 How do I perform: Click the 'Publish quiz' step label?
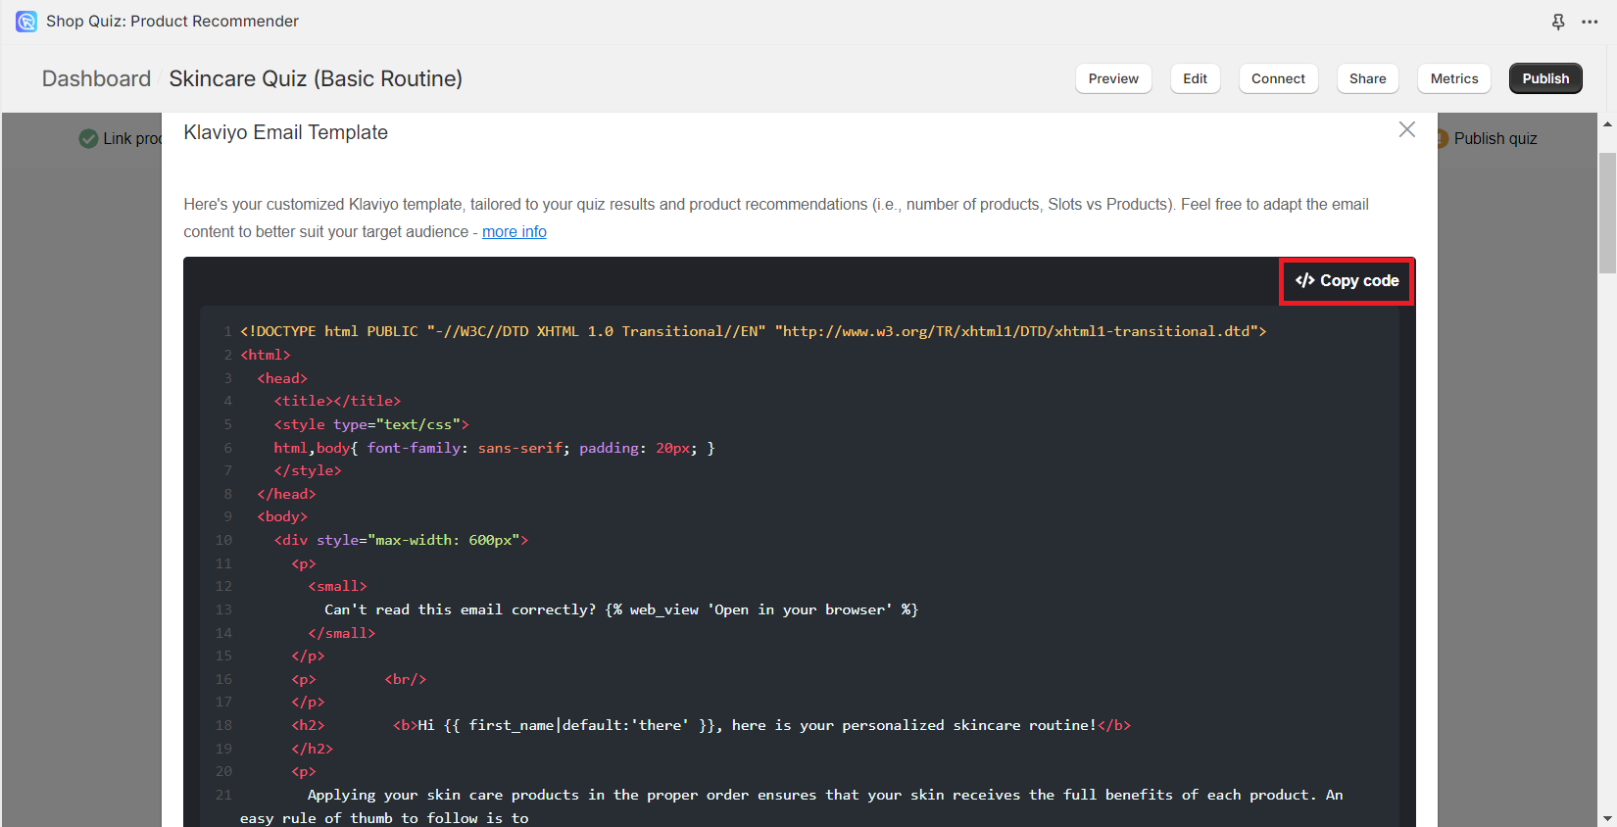(1495, 139)
